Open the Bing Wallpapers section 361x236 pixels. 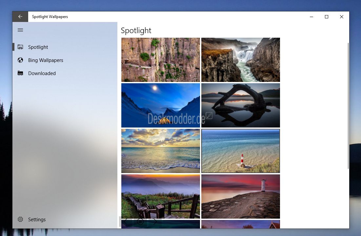coord(65,60)
